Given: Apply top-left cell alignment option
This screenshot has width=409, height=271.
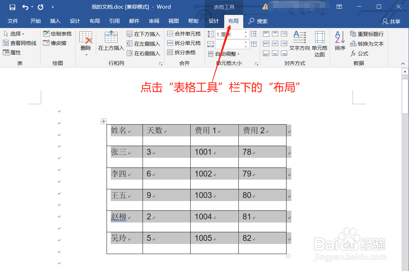Looking at the screenshot, I should pos(266,34).
